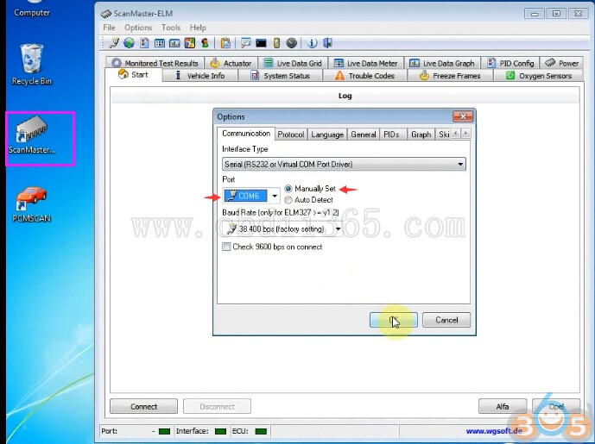Confirm Options dialog with OK
The image size is (595, 444).
[x=394, y=320]
